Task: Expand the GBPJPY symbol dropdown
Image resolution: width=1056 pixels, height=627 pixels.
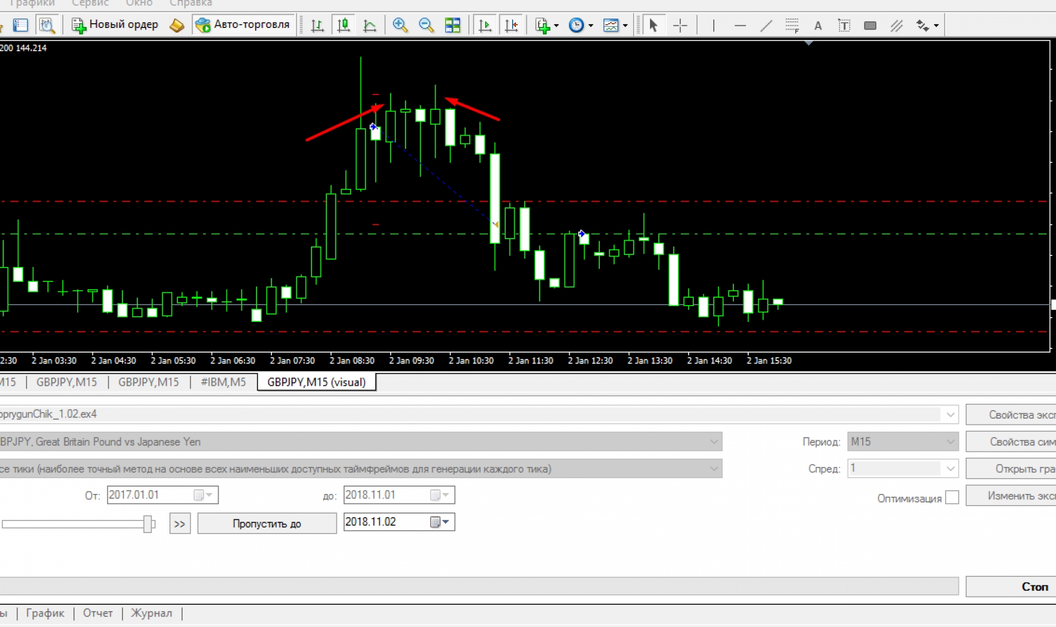Action: coord(713,441)
